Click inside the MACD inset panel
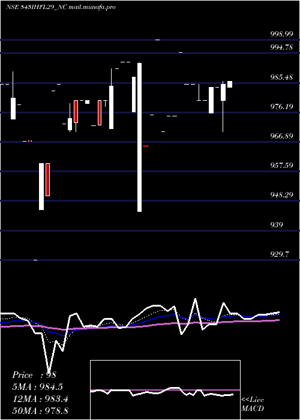This screenshot has height=420, width=300. click(x=165, y=390)
